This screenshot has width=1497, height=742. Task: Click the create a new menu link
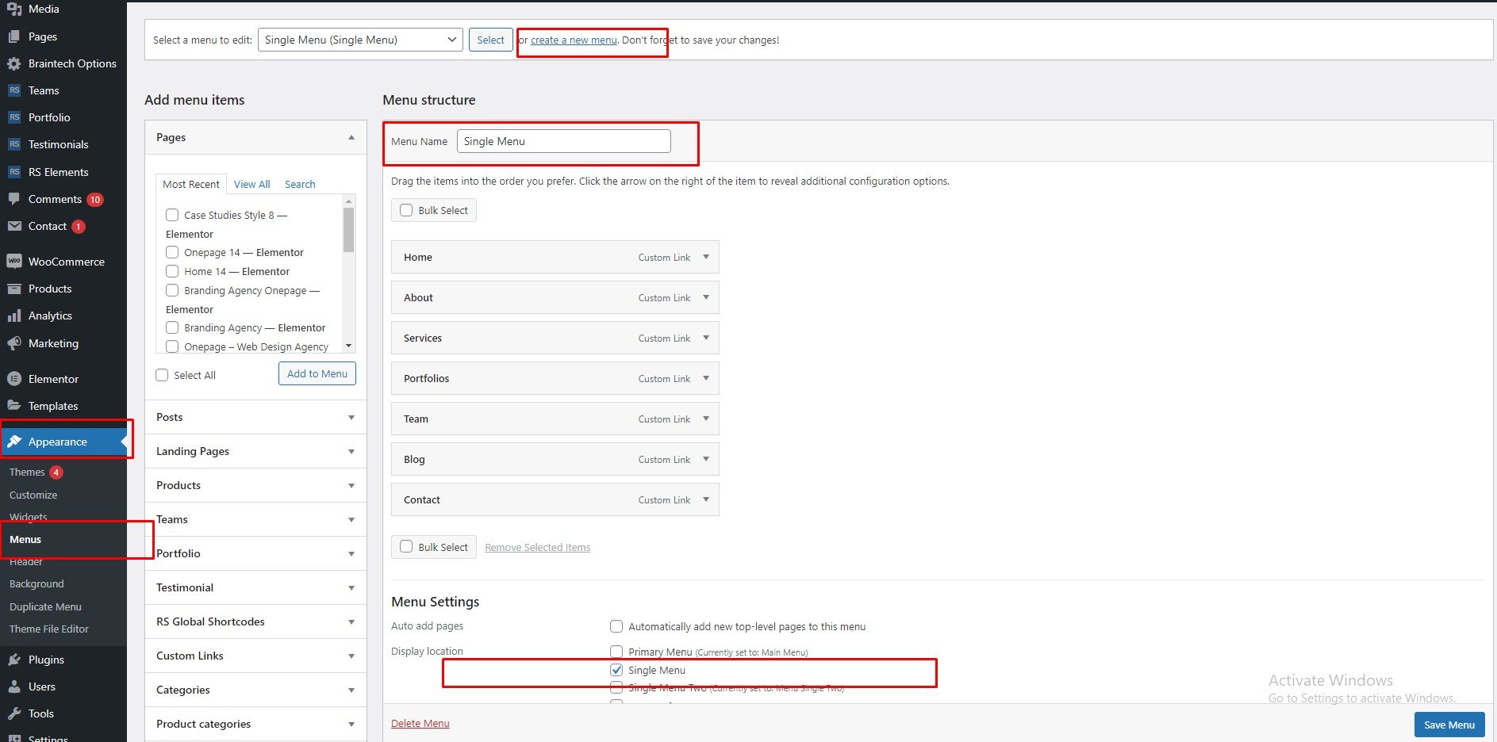574,40
